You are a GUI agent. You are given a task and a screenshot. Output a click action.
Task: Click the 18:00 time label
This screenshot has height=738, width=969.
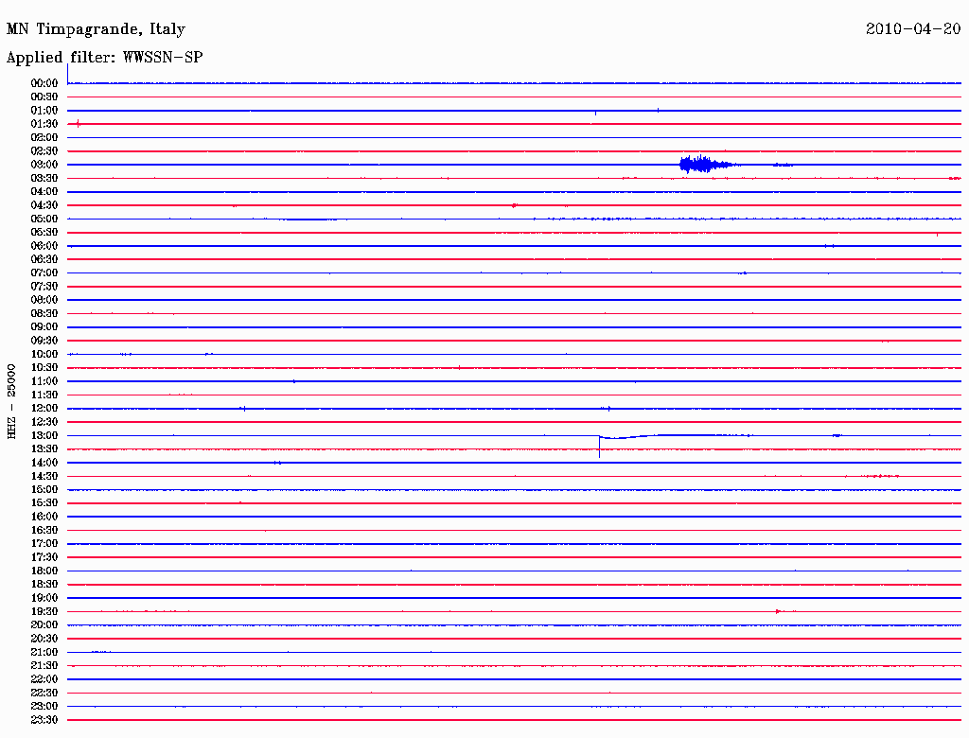coord(44,571)
